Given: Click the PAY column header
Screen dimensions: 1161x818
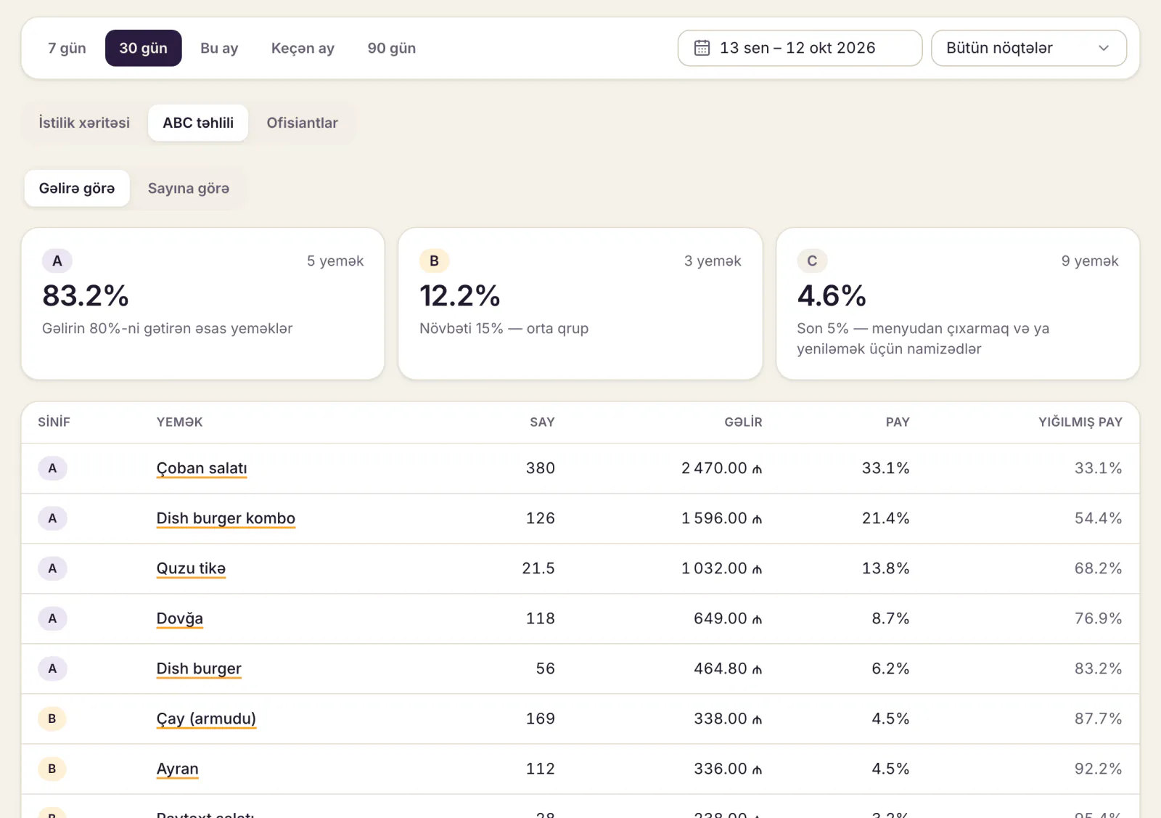Looking at the screenshot, I should [x=898, y=422].
